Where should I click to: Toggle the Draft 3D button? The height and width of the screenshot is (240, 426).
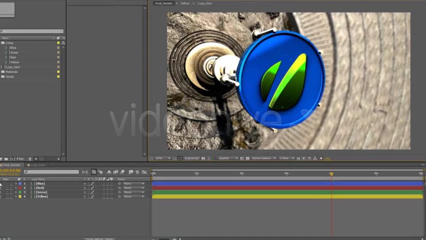tap(101, 172)
